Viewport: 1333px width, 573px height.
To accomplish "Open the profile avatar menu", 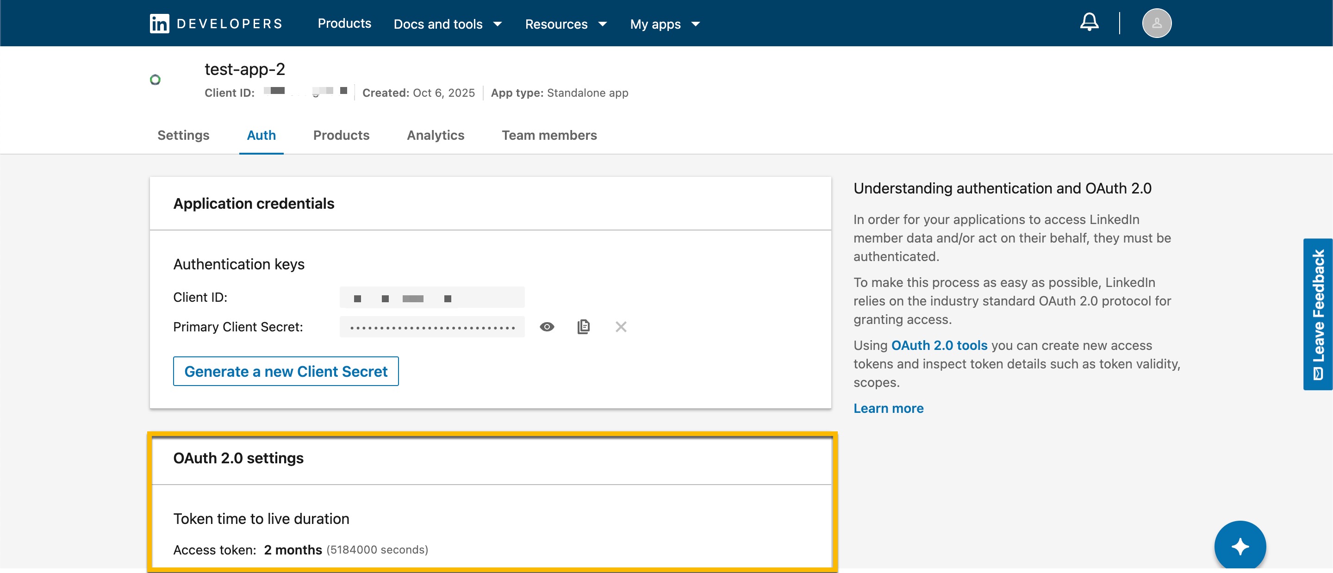I will (1156, 23).
